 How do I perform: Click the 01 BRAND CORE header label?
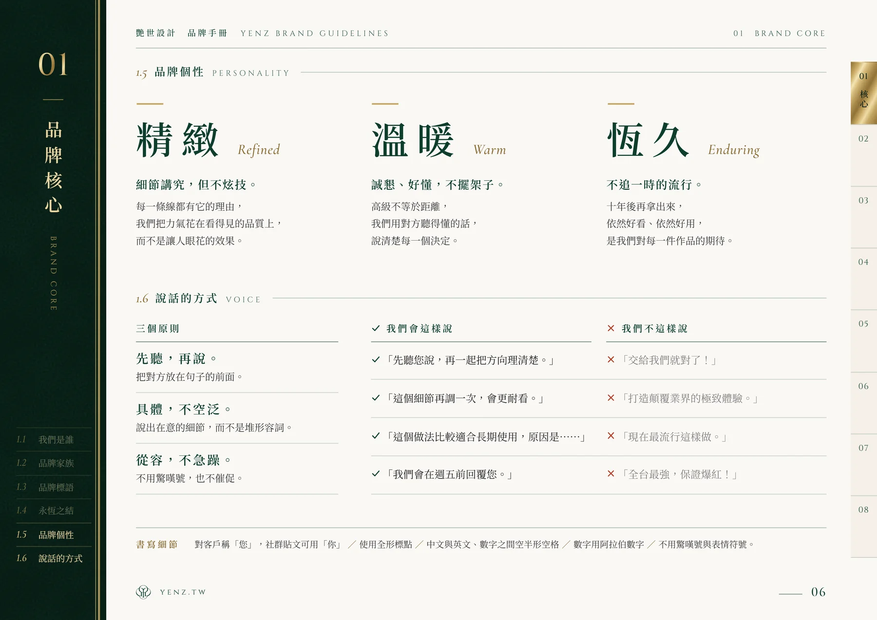(779, 33)
